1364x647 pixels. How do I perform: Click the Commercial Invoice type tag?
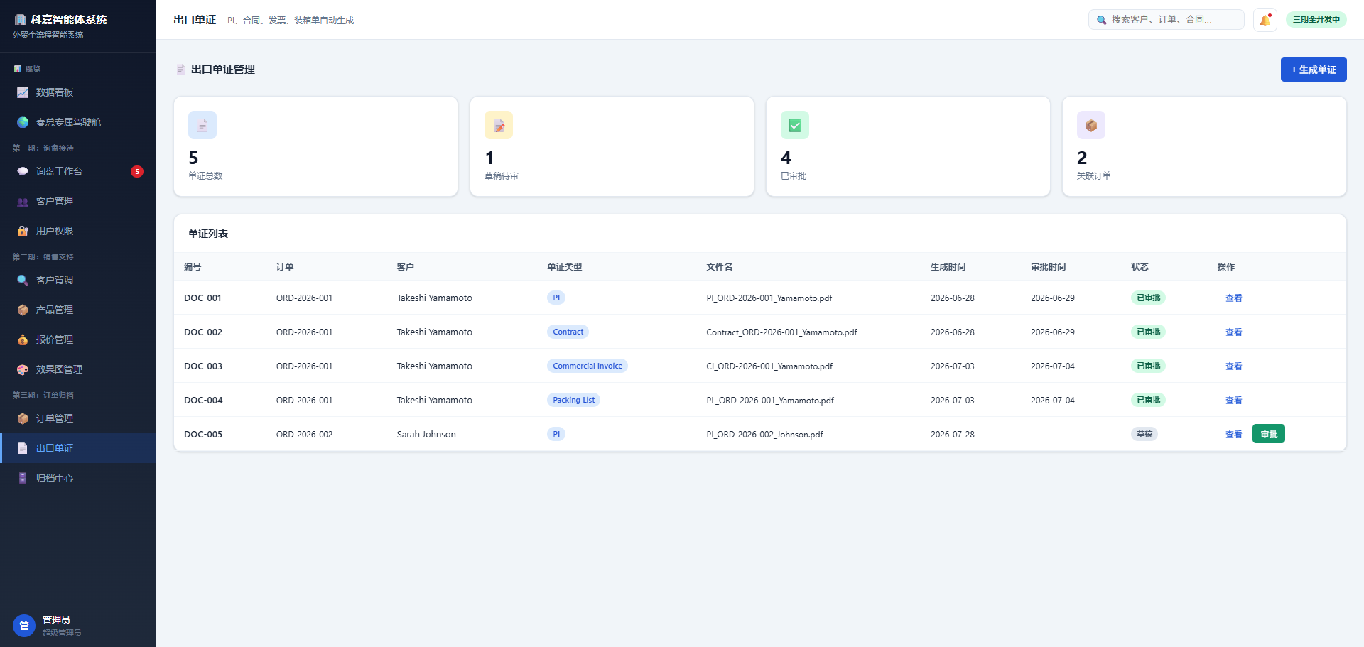(588, 366)
